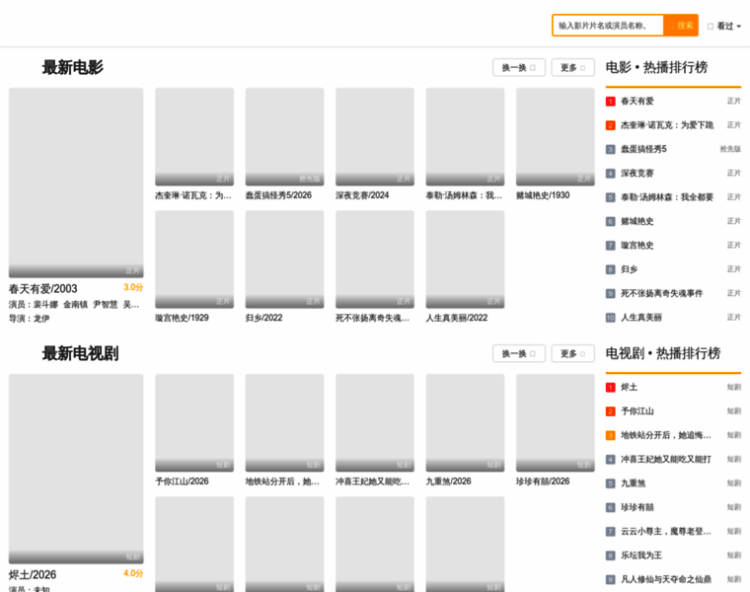Open 更多 link for 最新电视剧
The width and height of the screenshot is (750, 592).
572,353
